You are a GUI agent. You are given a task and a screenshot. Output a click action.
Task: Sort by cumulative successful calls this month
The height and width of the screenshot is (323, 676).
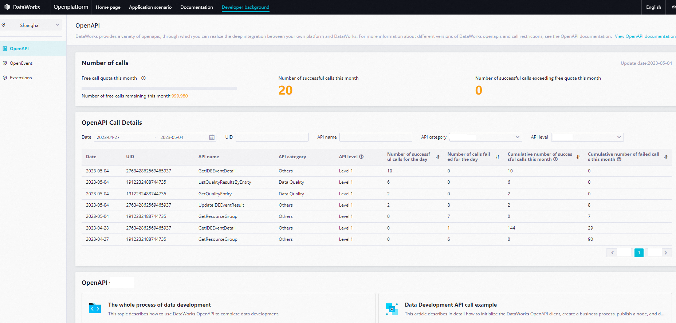[578, 157]
